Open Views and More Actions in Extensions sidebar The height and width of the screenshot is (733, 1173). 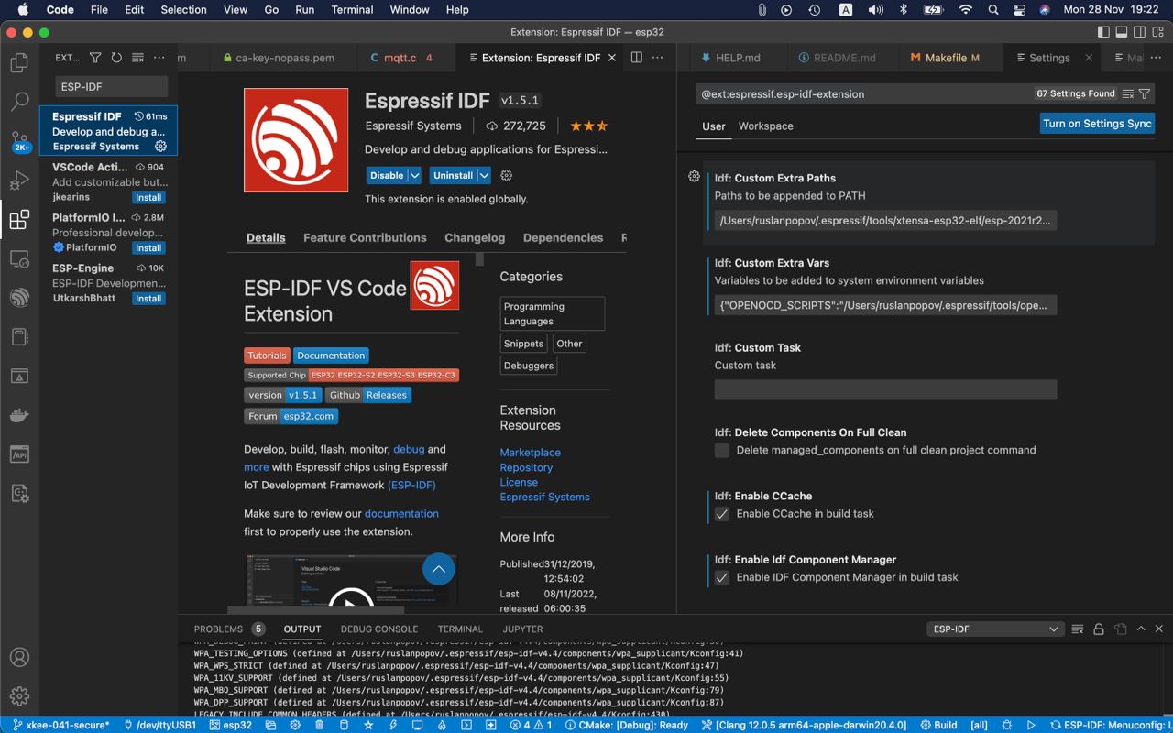click(159, 58)
